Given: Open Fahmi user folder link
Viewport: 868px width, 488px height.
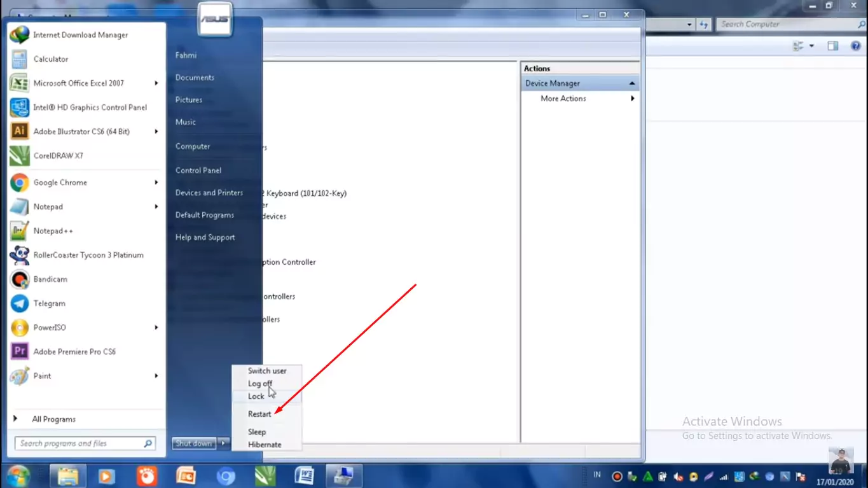Looking at the screenshot, I should tap(186, 55).
